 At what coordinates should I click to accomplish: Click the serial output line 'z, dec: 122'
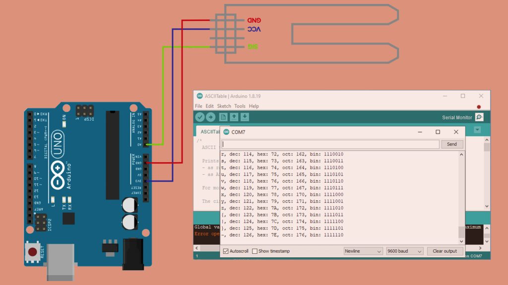(x=282, y=208)
